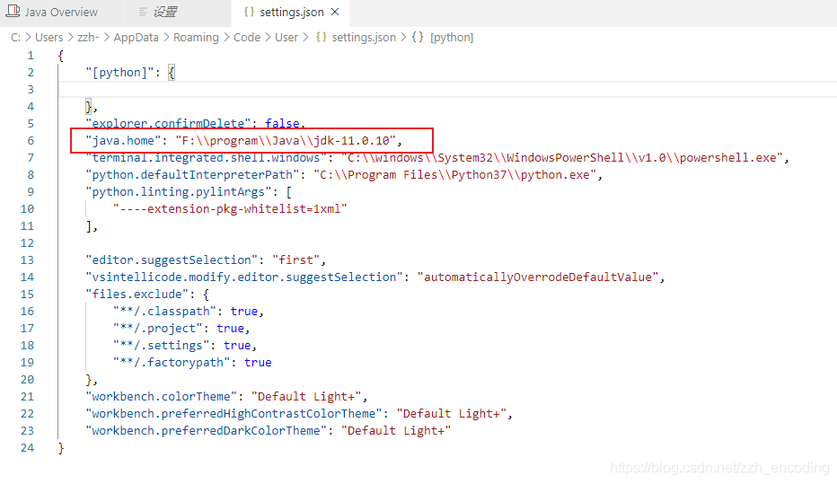This screenshot has width=837, height=484.
Task: Click the "**/.factorypath" entry
Action: click(x=172, y=363)
